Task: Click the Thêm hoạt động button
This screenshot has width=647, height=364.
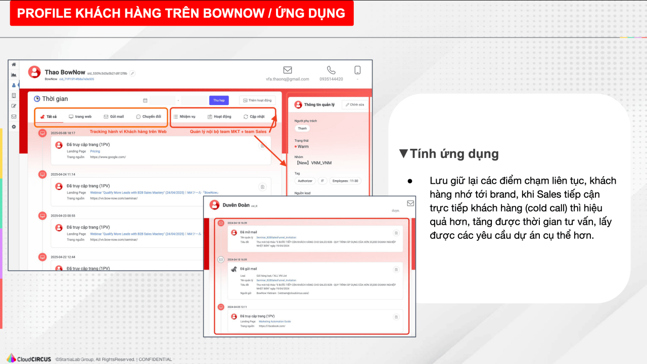Action: [257, 100]
